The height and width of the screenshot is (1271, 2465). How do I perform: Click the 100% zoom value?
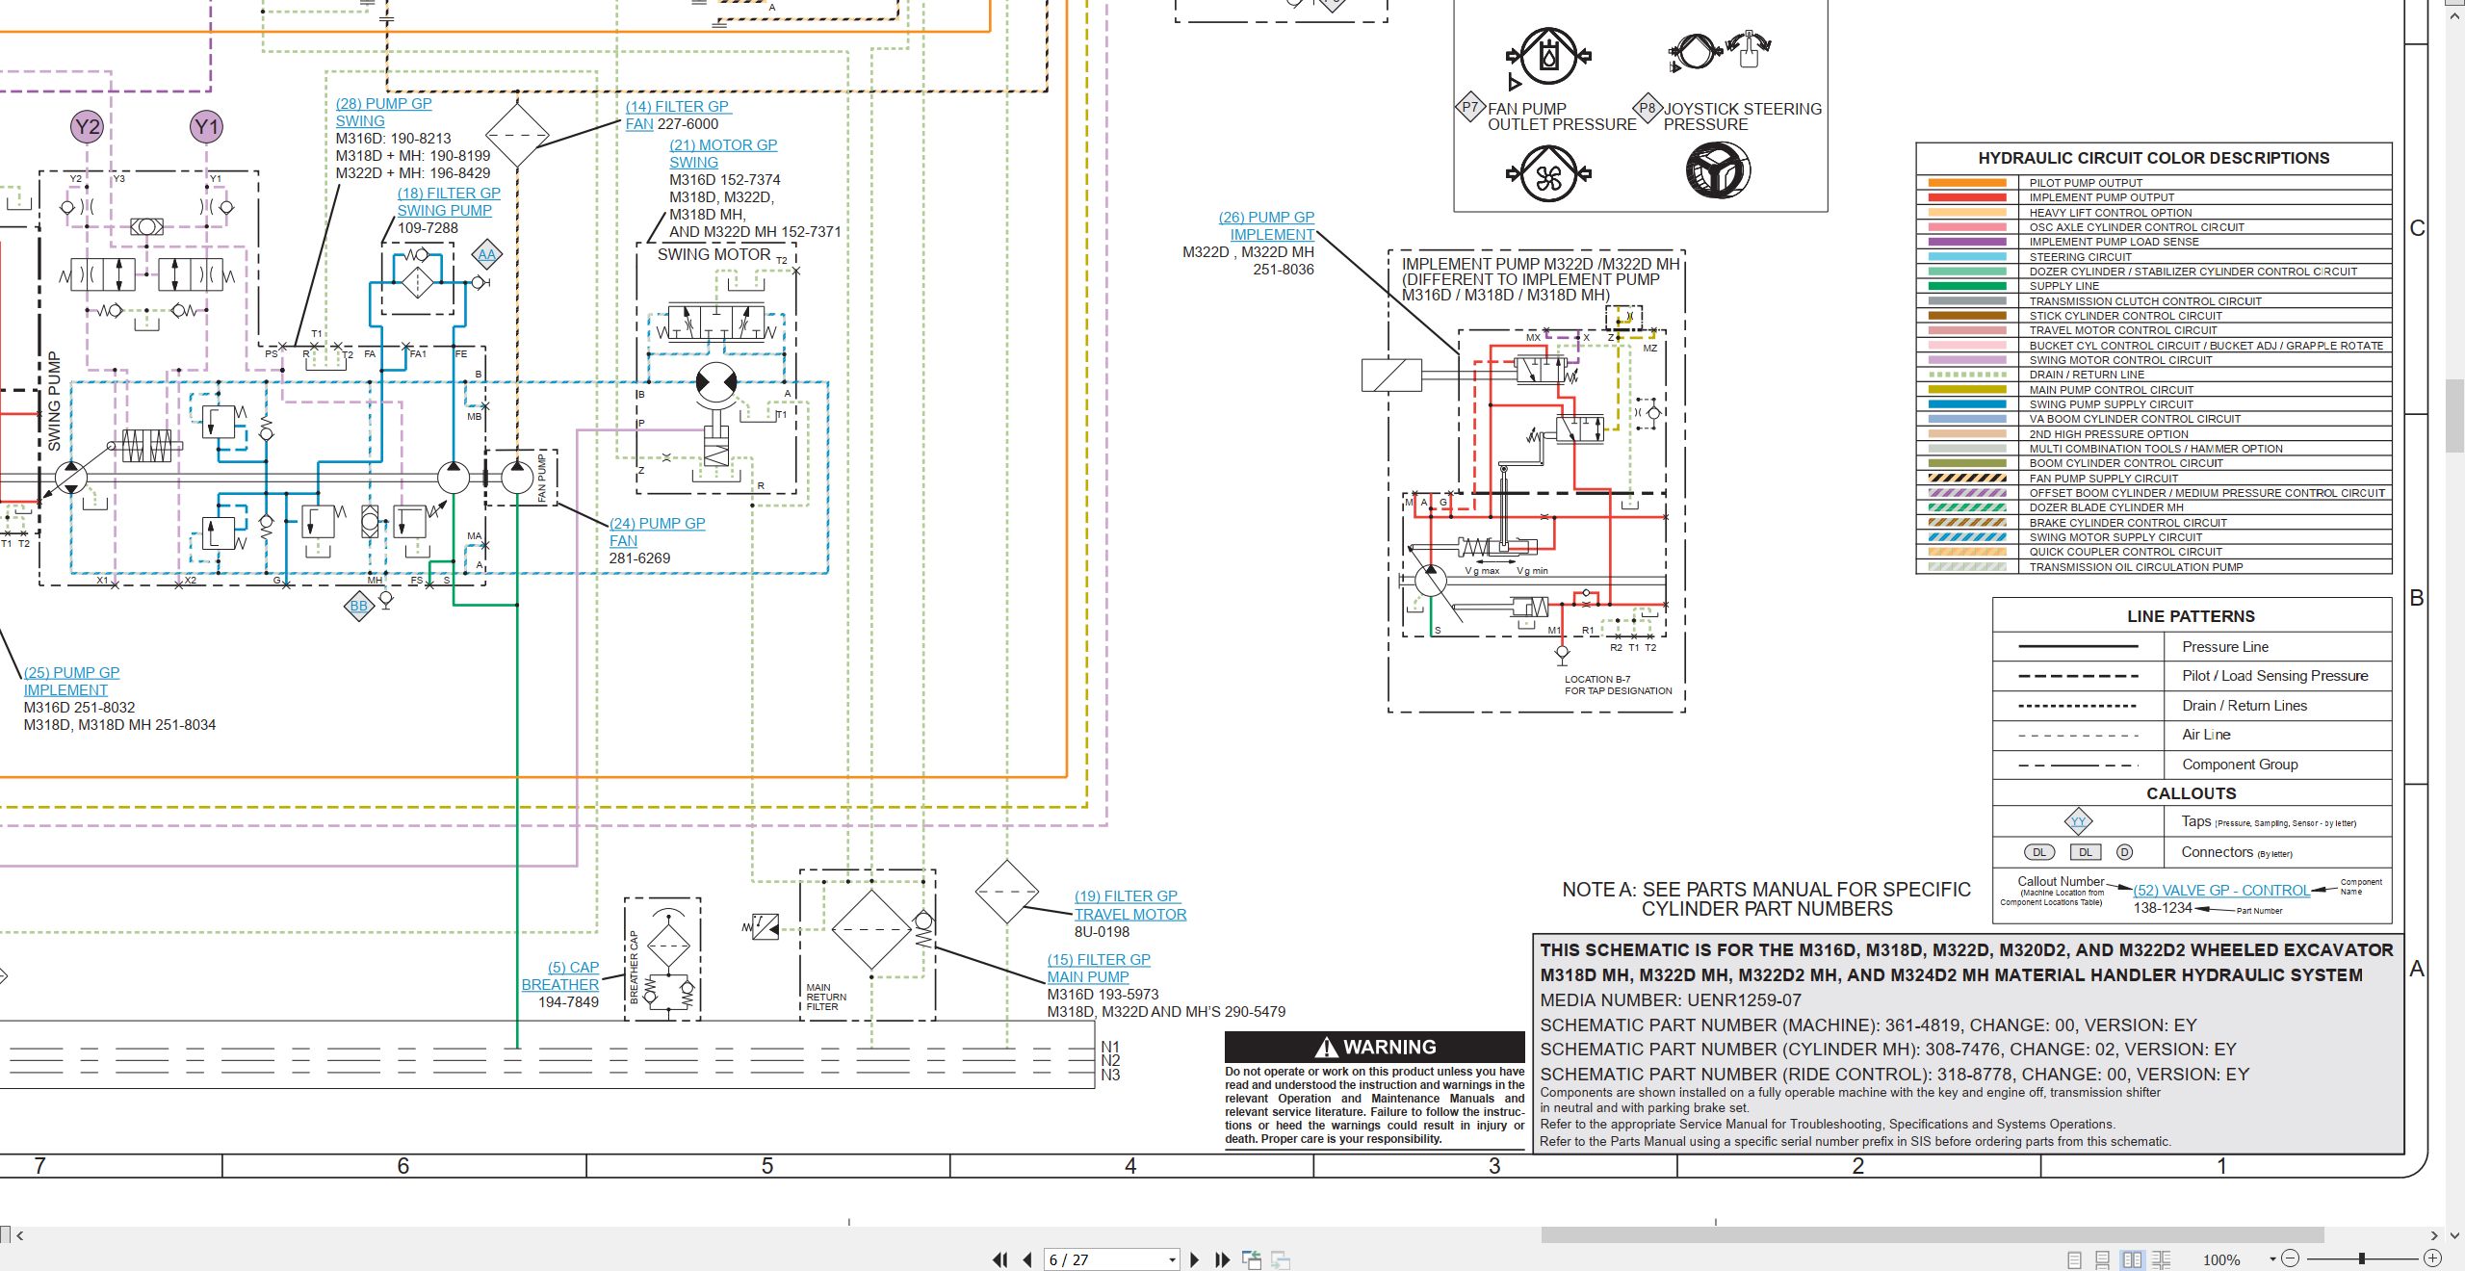[x=2221, y=1259]
